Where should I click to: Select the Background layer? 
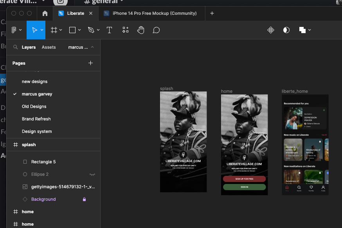54,199
